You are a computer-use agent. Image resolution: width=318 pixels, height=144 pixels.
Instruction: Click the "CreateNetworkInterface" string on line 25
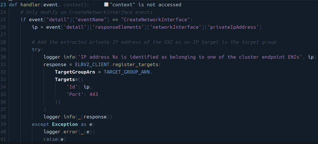(156, 20)
